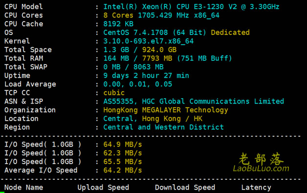Viewport: 307px width, 193px height.
Task: Click the Average I/O Speed 64.2 MB/s value
Action: [123, 171]
